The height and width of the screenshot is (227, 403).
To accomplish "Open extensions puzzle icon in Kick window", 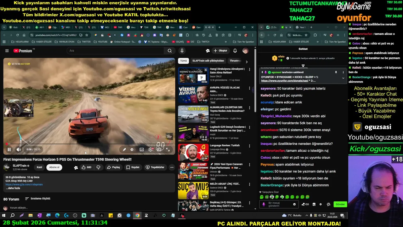I will (315, 35).
